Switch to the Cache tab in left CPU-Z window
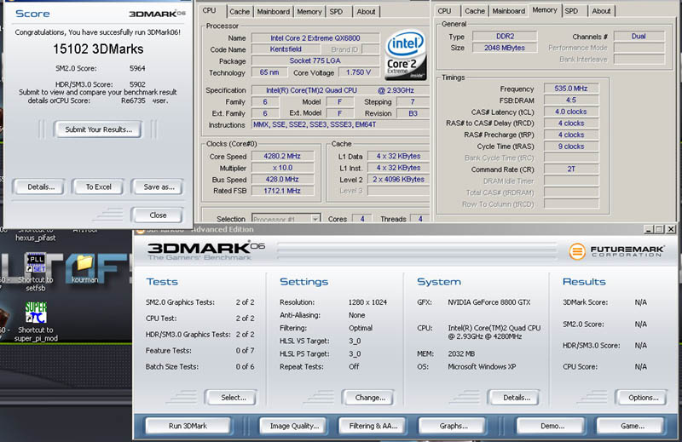The image size is (682, 442). [x=240, y=12]
